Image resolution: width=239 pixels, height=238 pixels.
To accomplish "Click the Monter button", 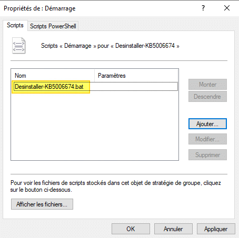I will click(x=207, y=85).
